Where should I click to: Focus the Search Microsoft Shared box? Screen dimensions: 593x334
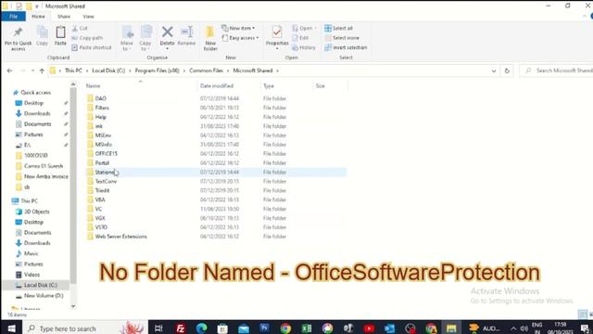click(x=556, y=71)
